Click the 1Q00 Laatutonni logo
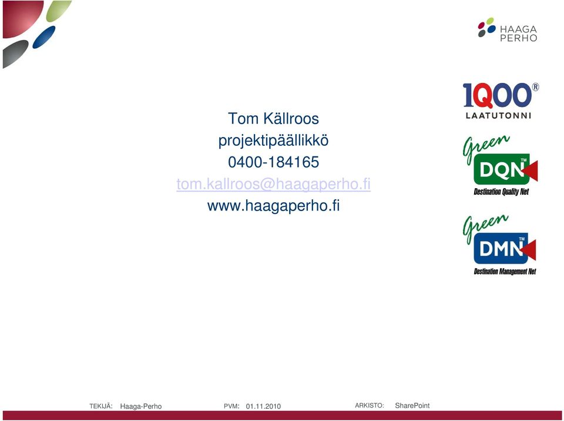The height and width of the screenshot is (421, 564). [x=501, y=101]
